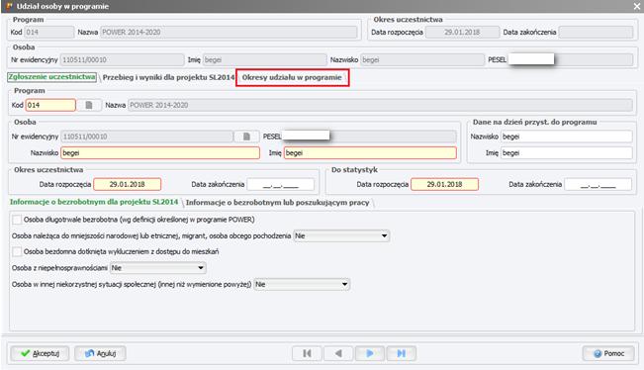
Task: Click Nazwisko field in Dane na dzień przyst.
Action: [567, 137]
